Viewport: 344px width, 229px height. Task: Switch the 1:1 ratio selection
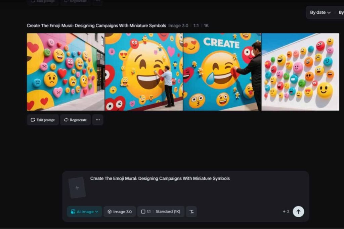(x=147, y=212)
